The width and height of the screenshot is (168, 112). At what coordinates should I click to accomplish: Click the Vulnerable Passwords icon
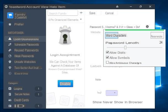pyautogui.click(x=10, y=44)
